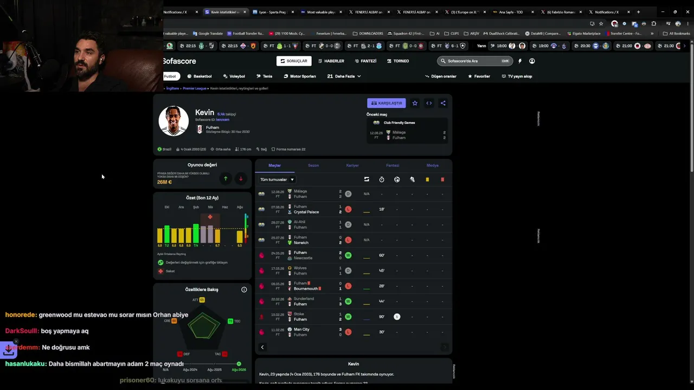Viewport: 694px width, 390px height.
Task: Close the Lyon - Sparta Prag browser tab
Action: [292, 12]
